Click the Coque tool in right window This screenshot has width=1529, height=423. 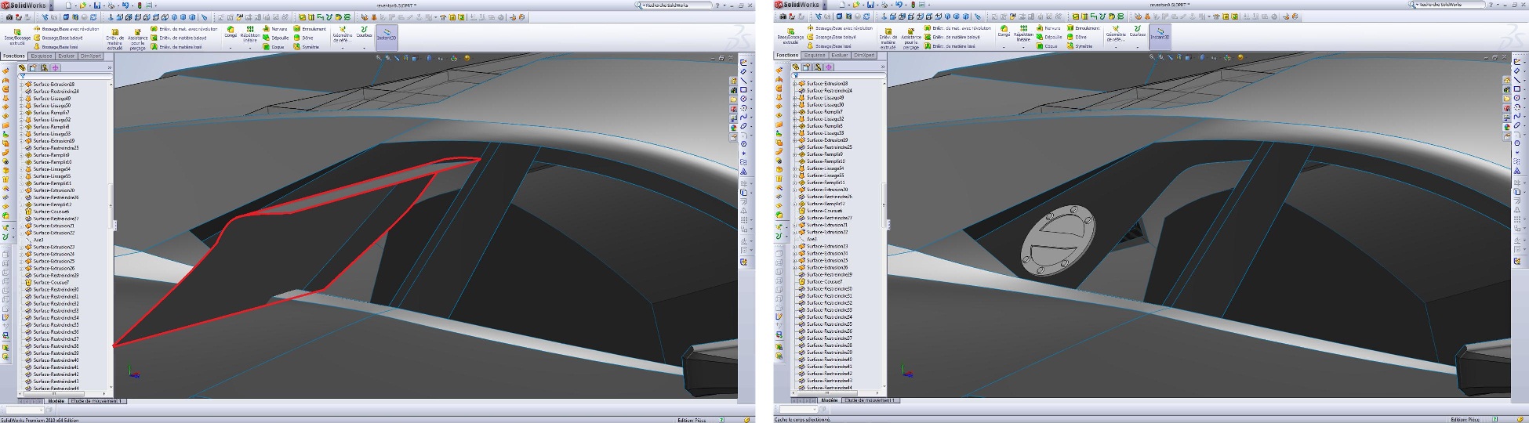1046,46
